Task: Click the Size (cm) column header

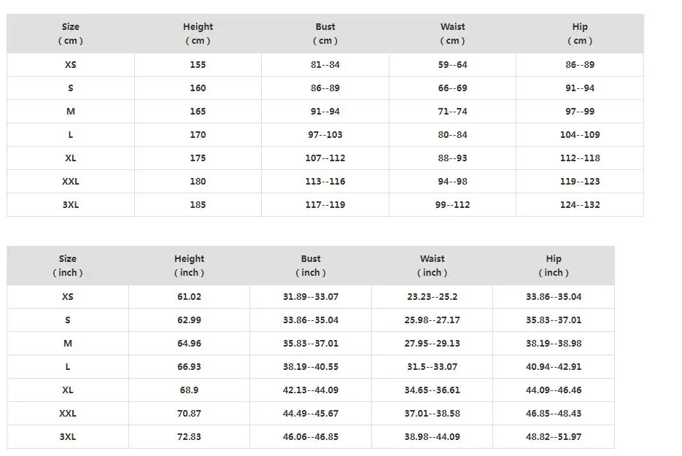Action: click(71, 34)
